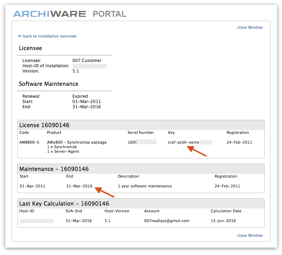Close window using the bottom link

tap(250, 235)
